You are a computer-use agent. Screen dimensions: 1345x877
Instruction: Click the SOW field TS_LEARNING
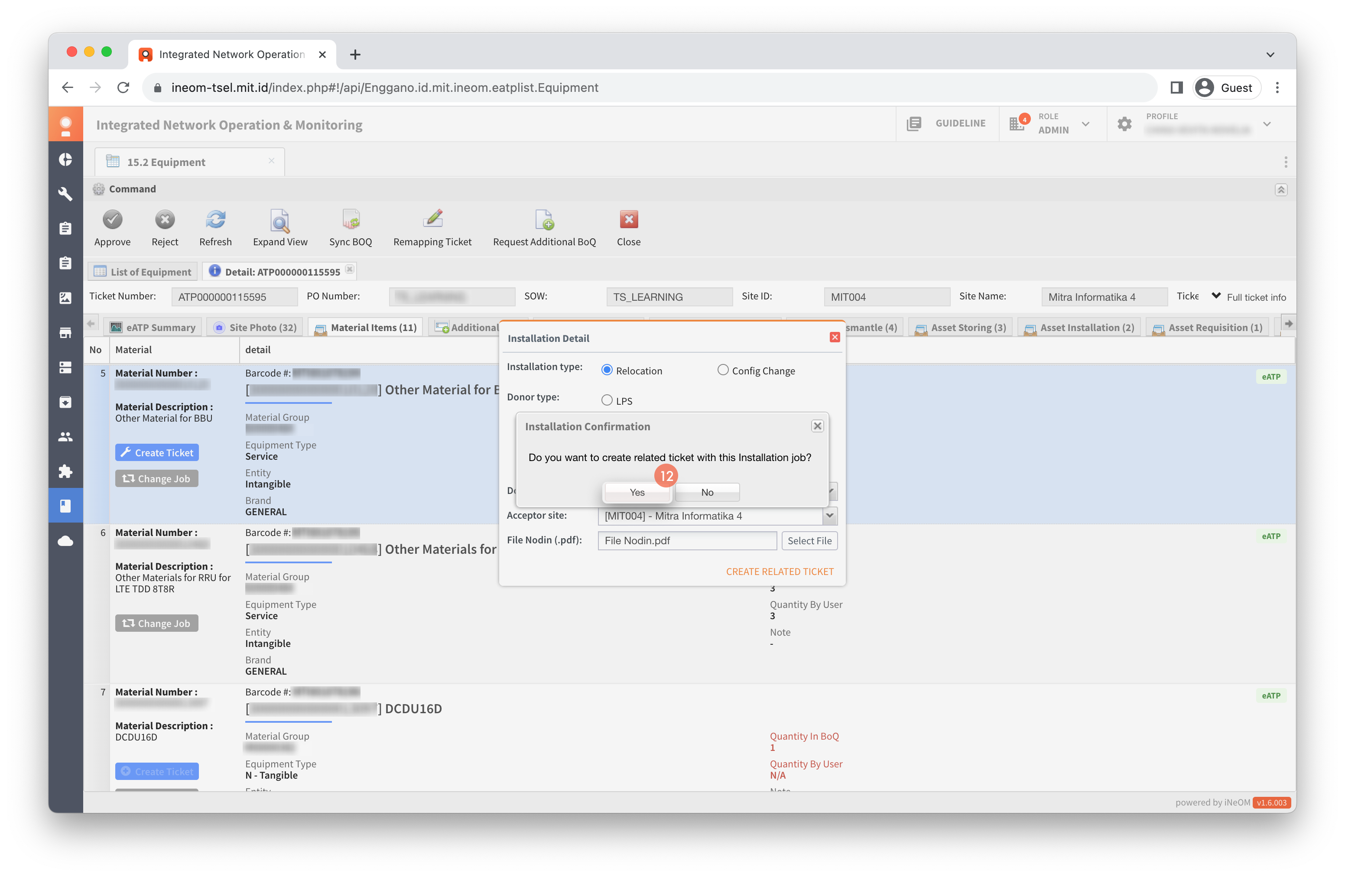[x=669, y=296]
